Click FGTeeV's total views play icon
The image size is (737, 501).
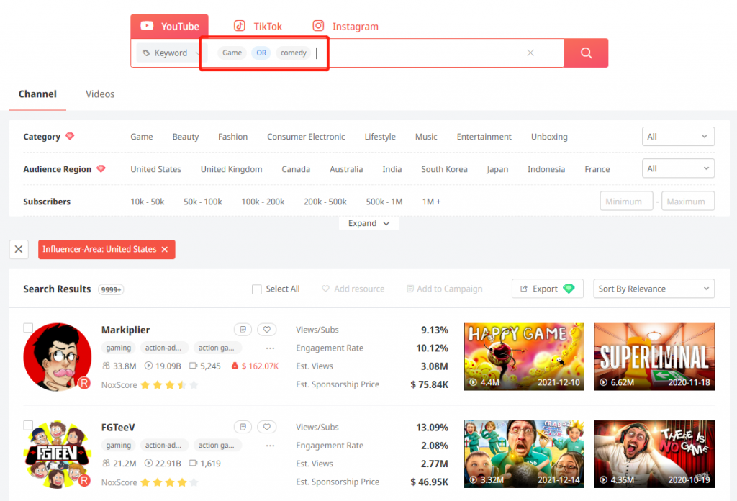148,464
